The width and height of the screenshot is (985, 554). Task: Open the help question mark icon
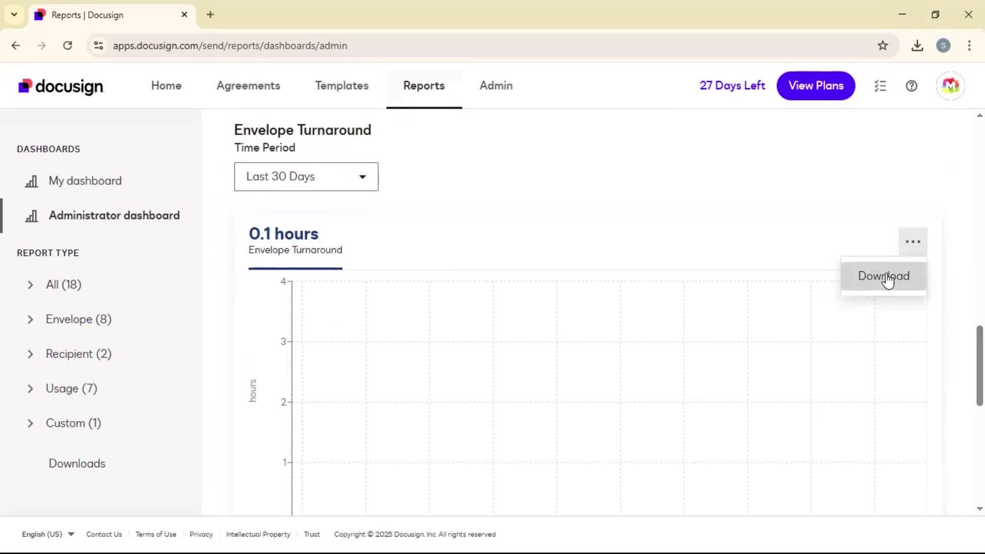pos(912,86)
